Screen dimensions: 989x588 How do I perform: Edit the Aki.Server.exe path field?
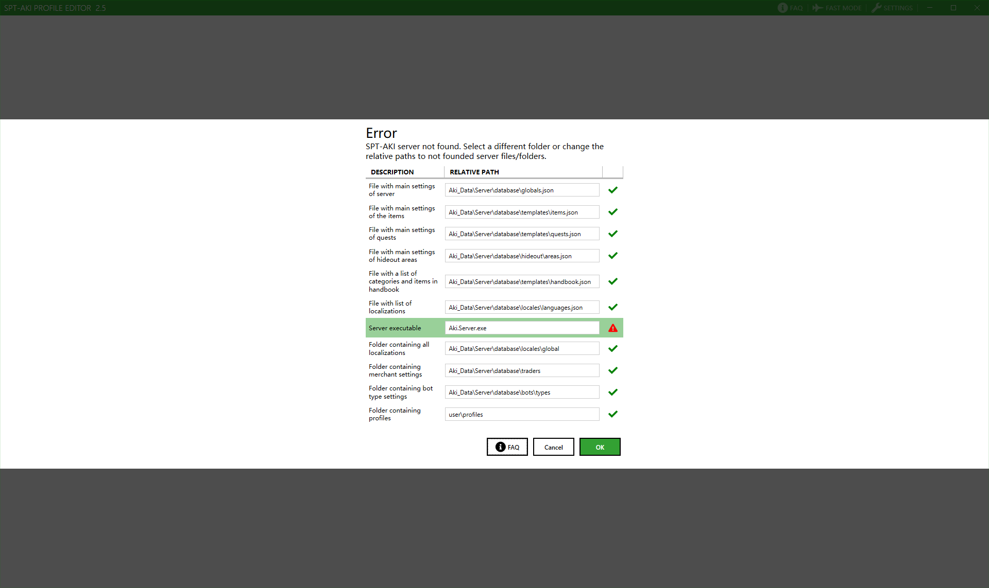[522, 328]
